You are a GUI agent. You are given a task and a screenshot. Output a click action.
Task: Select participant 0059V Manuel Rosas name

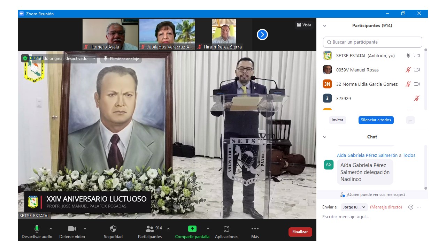pos(357,70)
